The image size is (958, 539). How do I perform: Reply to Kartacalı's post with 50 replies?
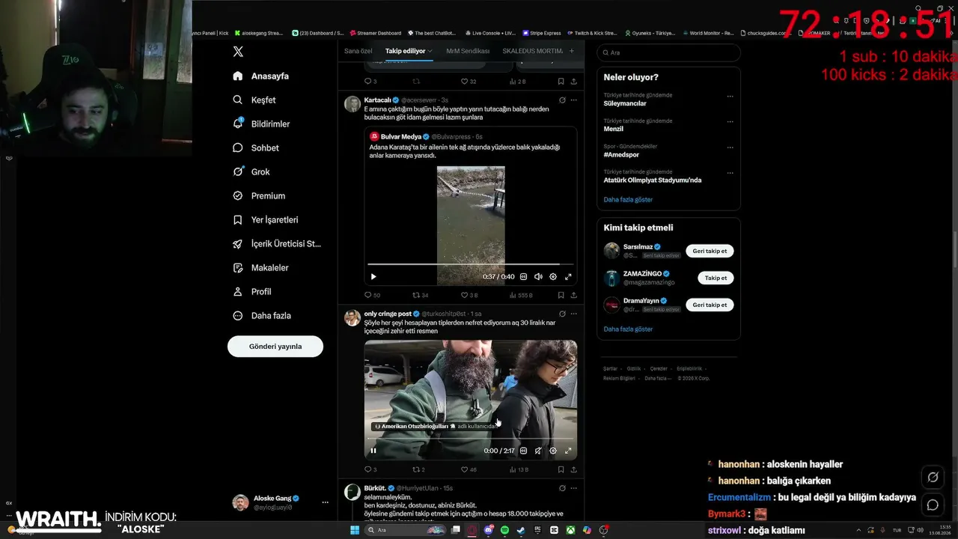click(373, 295)
